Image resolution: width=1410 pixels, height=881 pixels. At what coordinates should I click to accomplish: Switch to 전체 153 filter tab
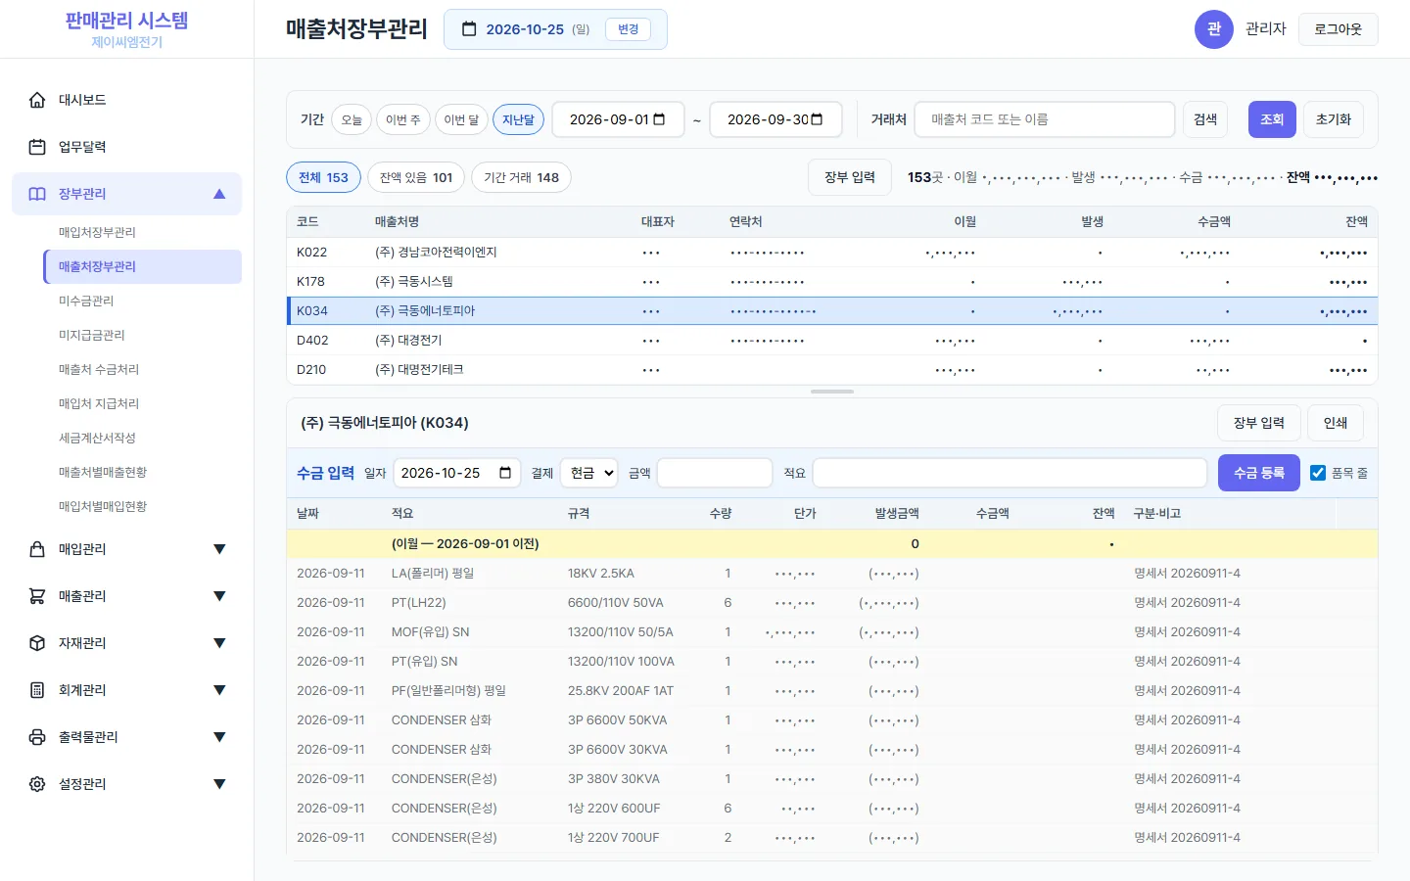tap(323, 177)
